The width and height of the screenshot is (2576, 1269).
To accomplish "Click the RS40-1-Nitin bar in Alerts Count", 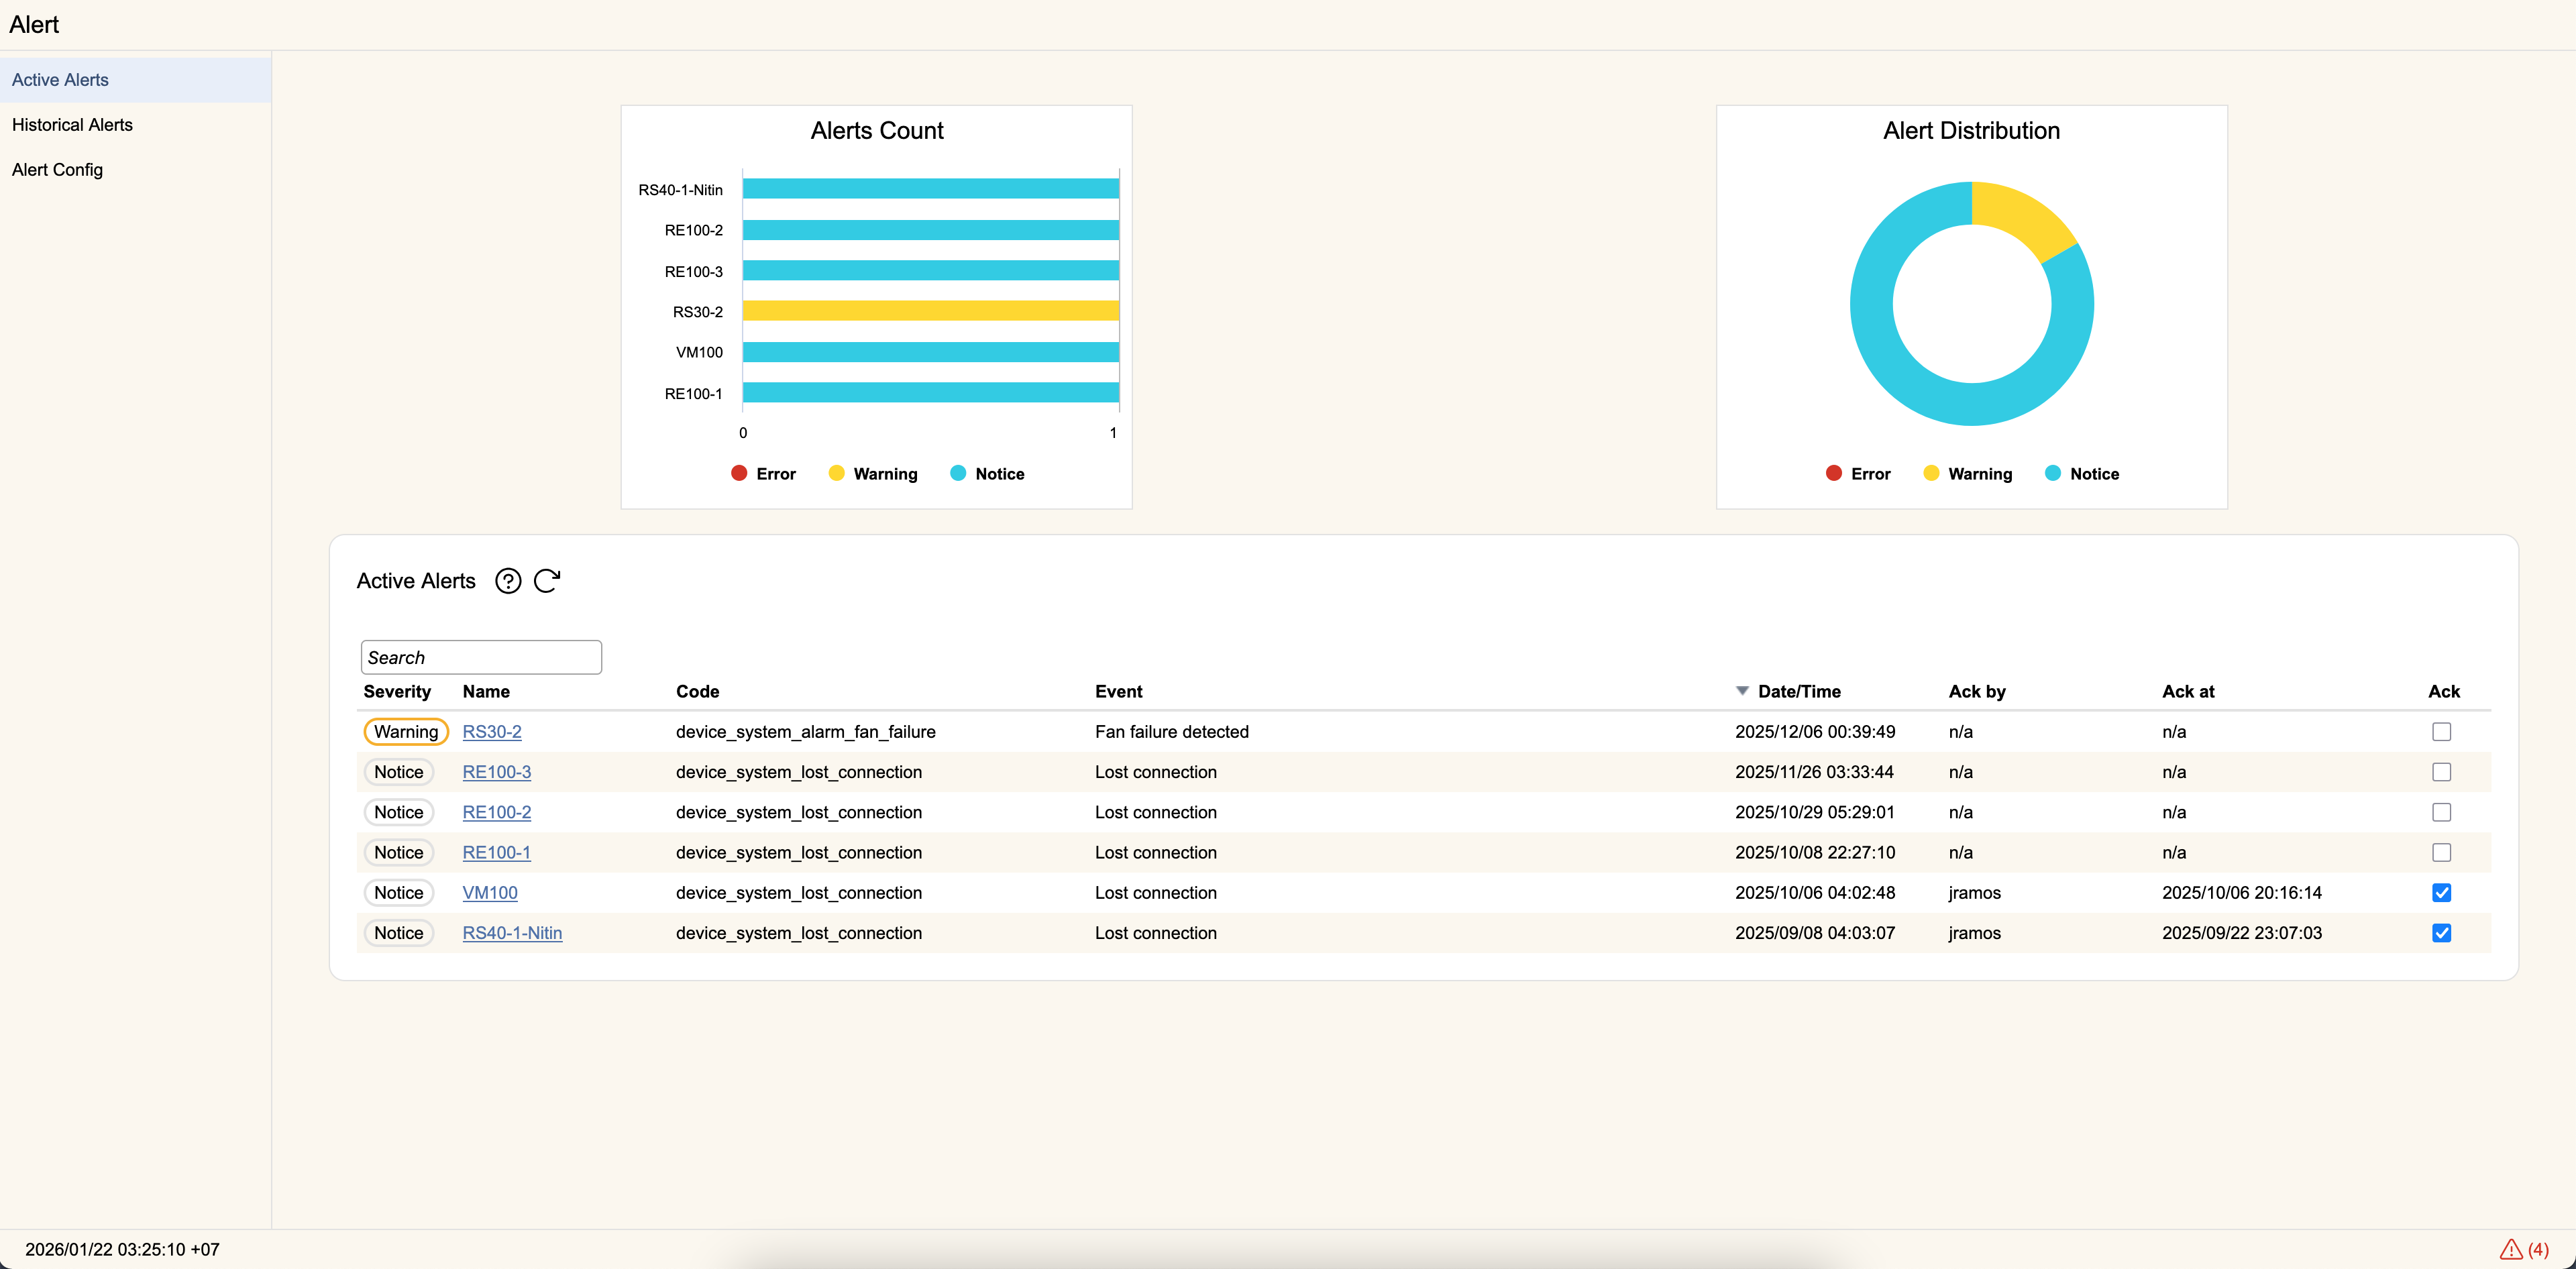I will 931,188.
